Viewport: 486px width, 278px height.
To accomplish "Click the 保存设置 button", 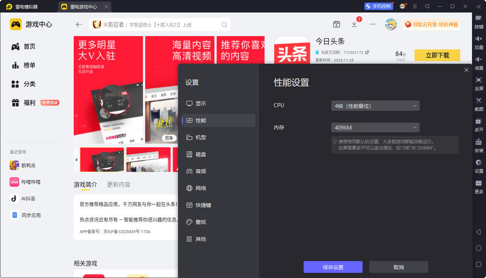I will pyautogui.click(x=333, y=267).
